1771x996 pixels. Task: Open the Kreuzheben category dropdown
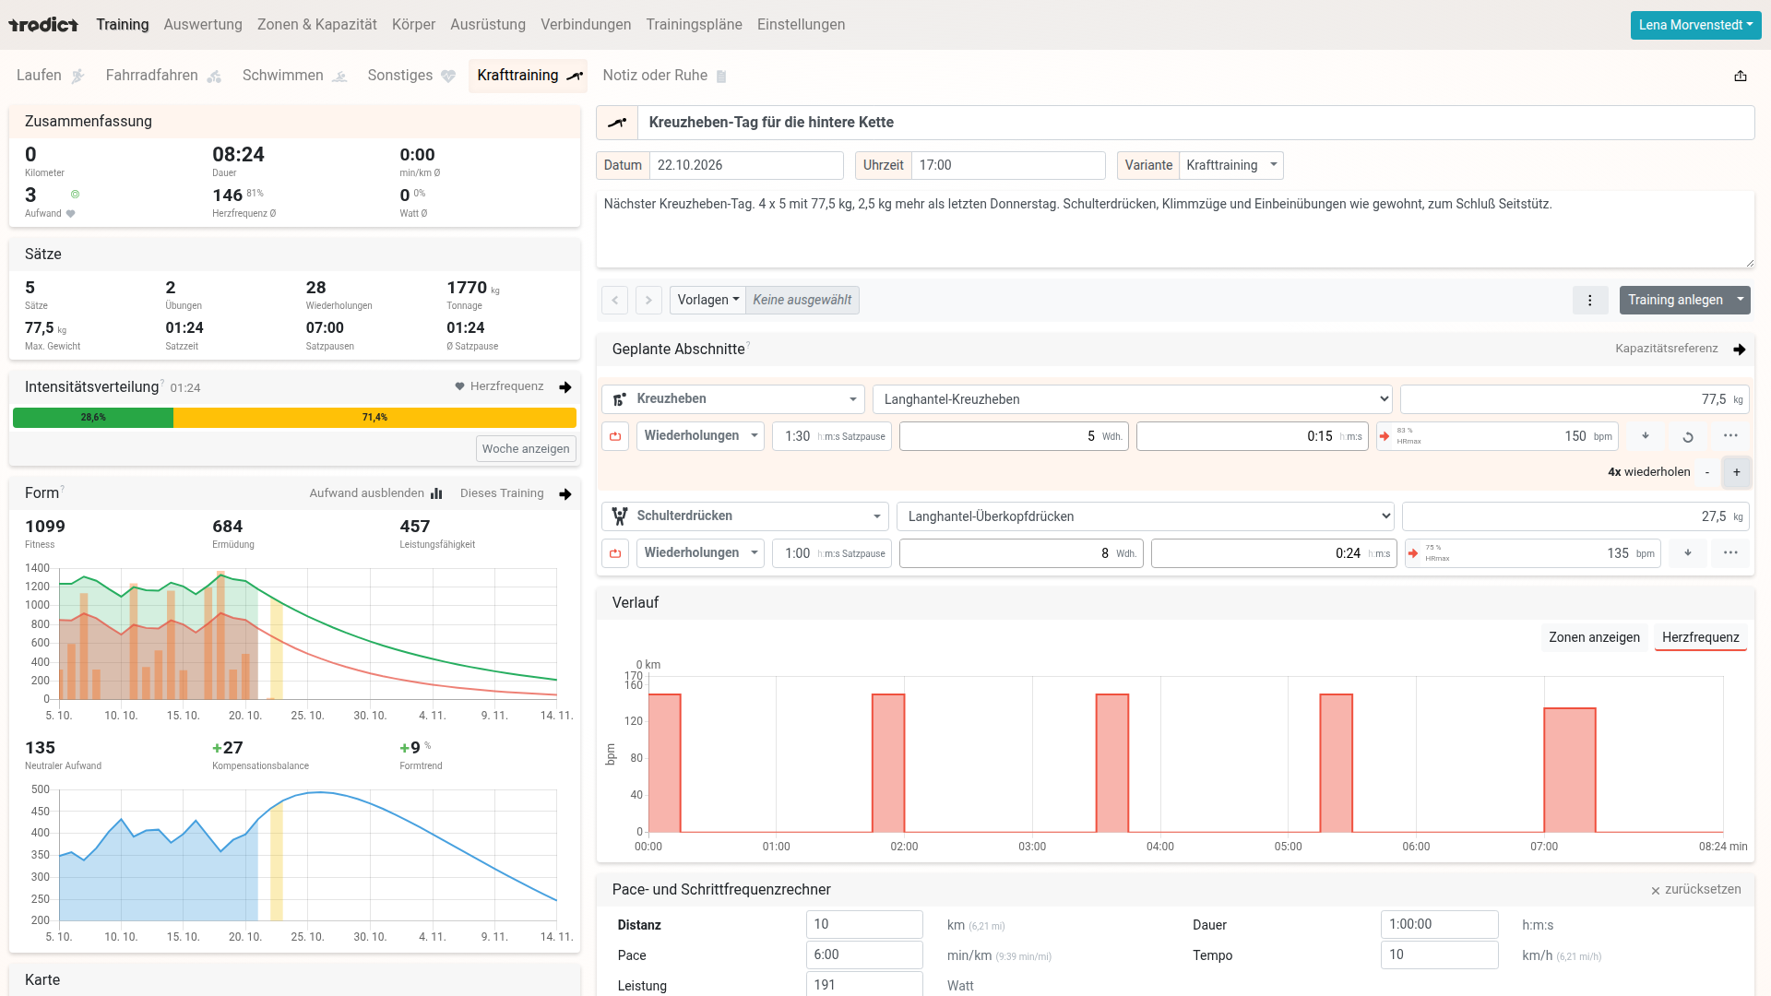click(733, 399)
